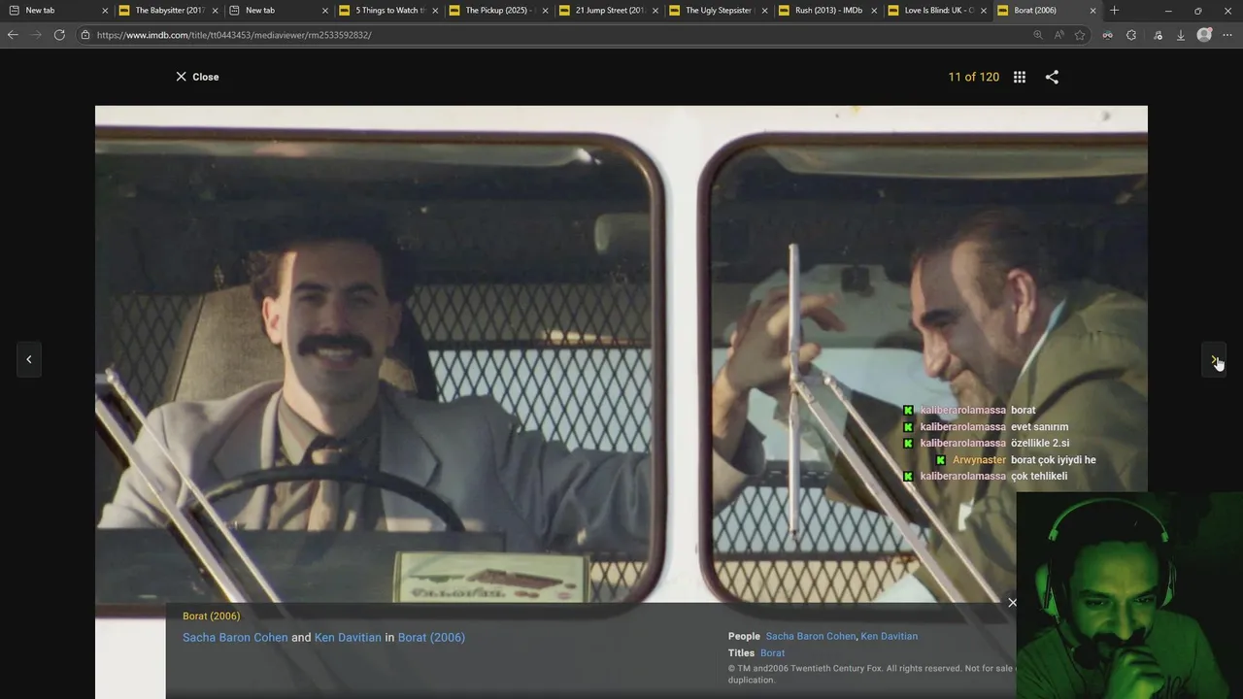Open the browser extensions puzzle icon
The width and height of the screenshot is (1243, 699).
point(1131,35)
